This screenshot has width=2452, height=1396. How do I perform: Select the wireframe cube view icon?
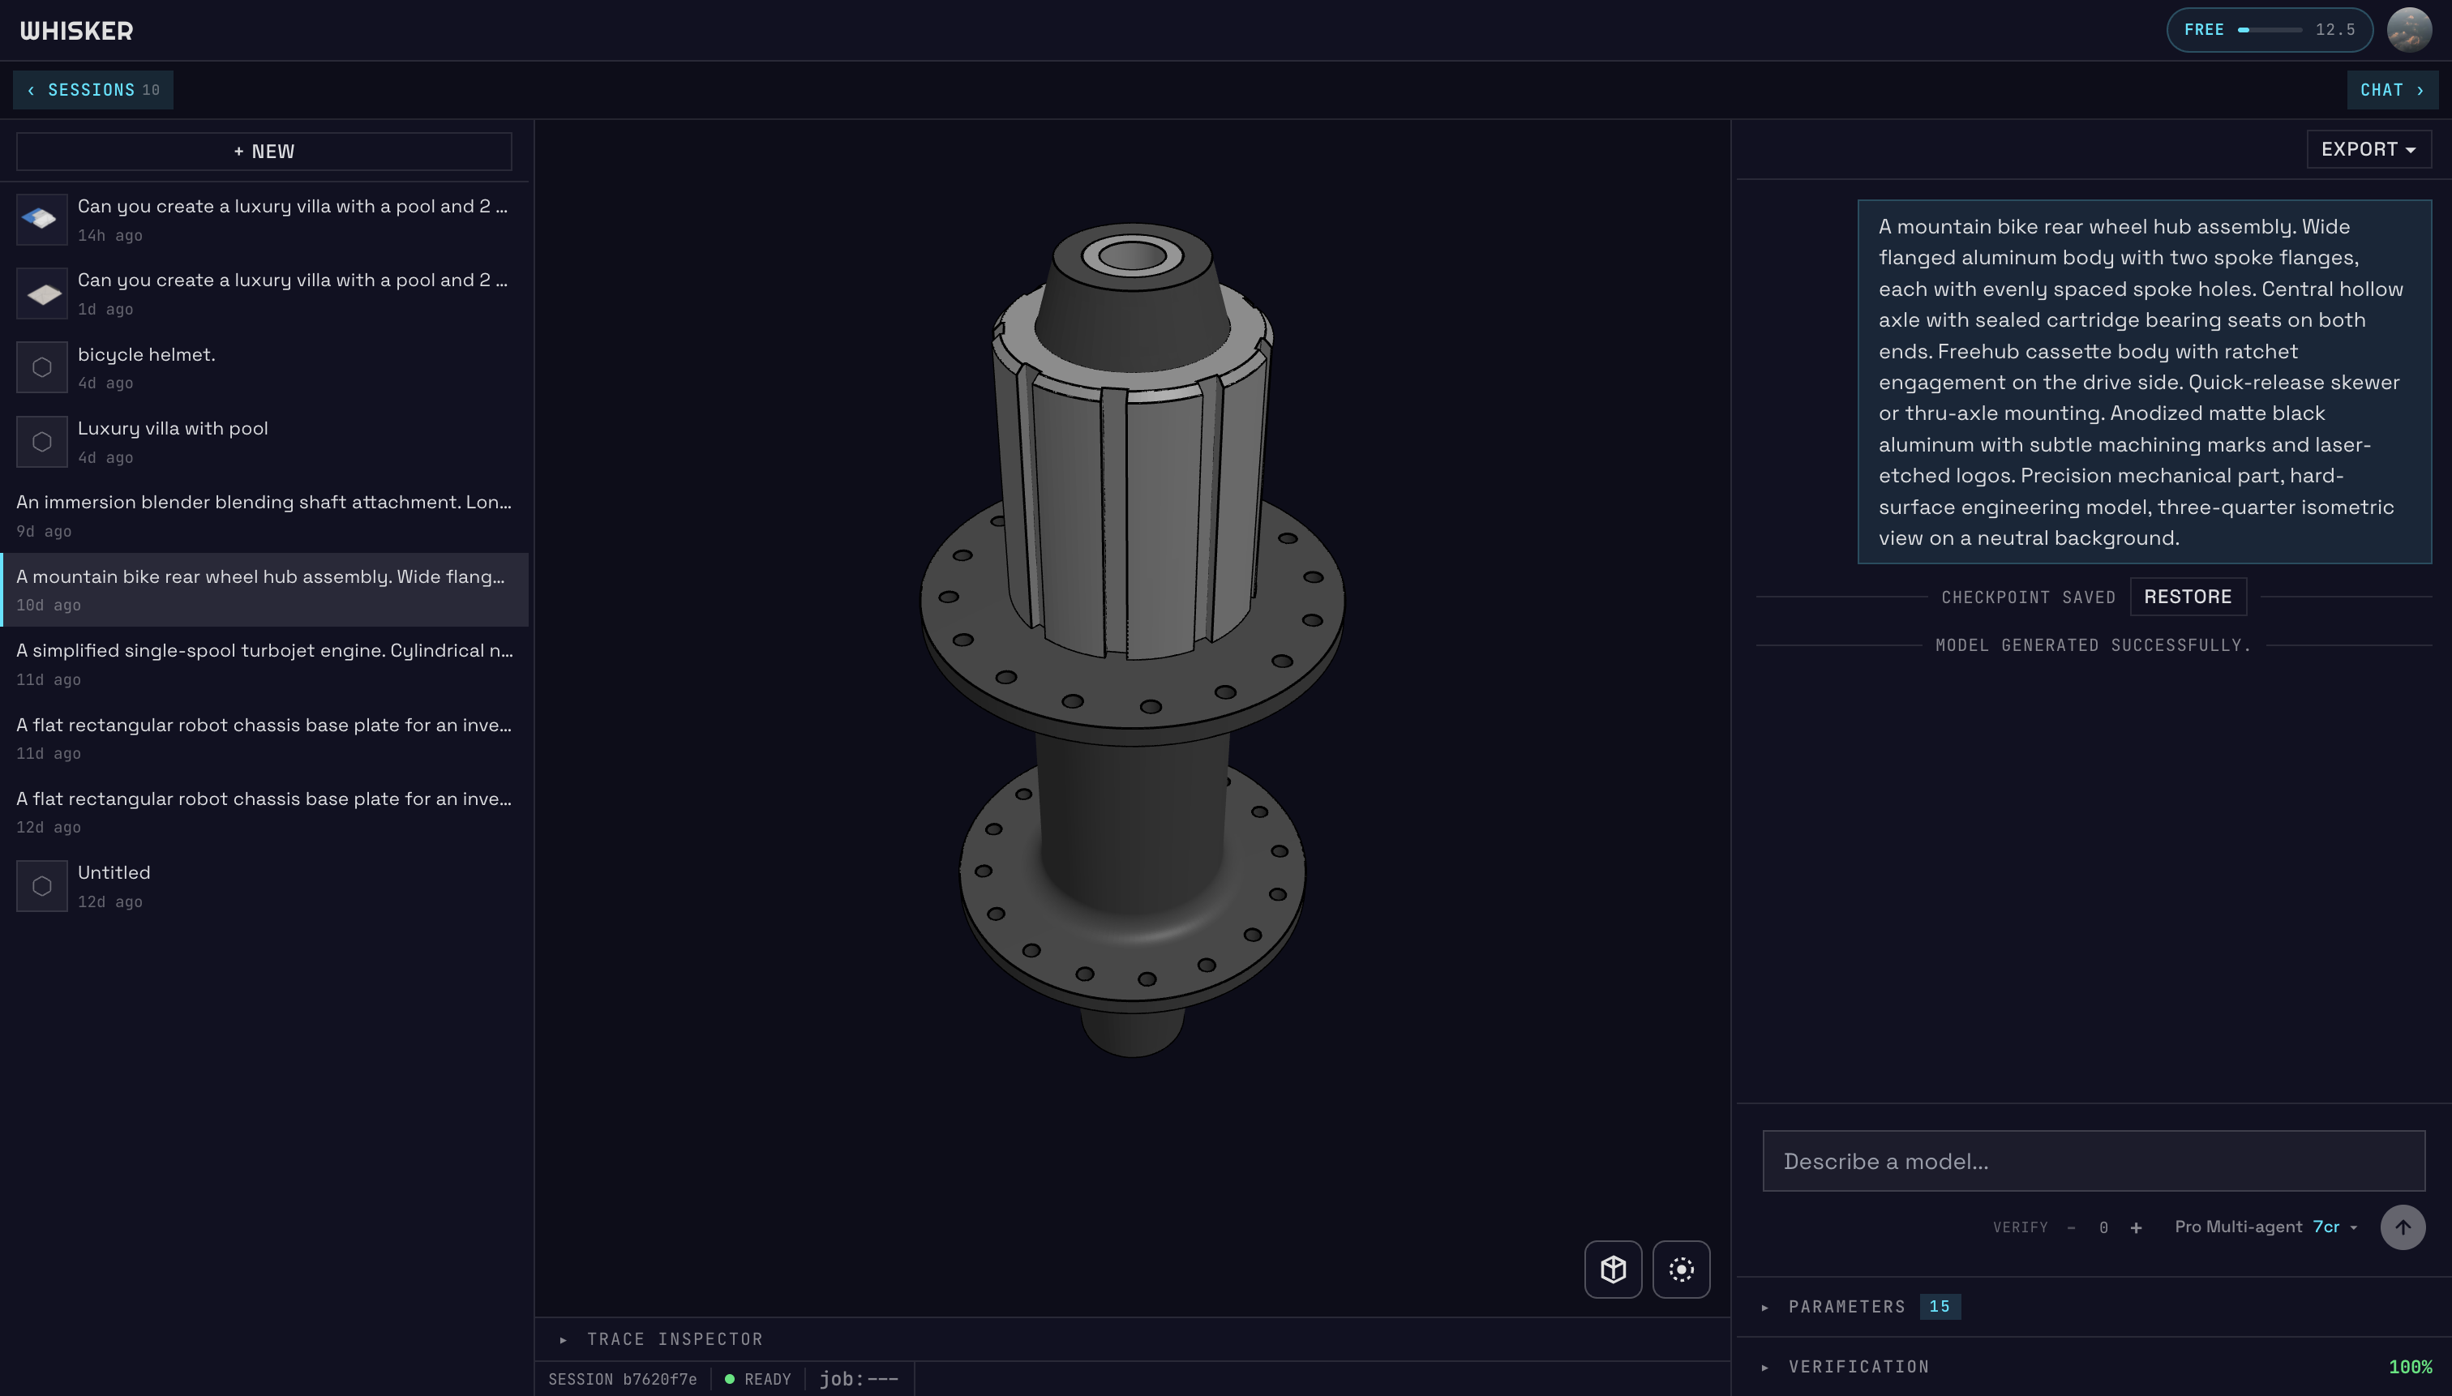(x=1612, y=1270)
